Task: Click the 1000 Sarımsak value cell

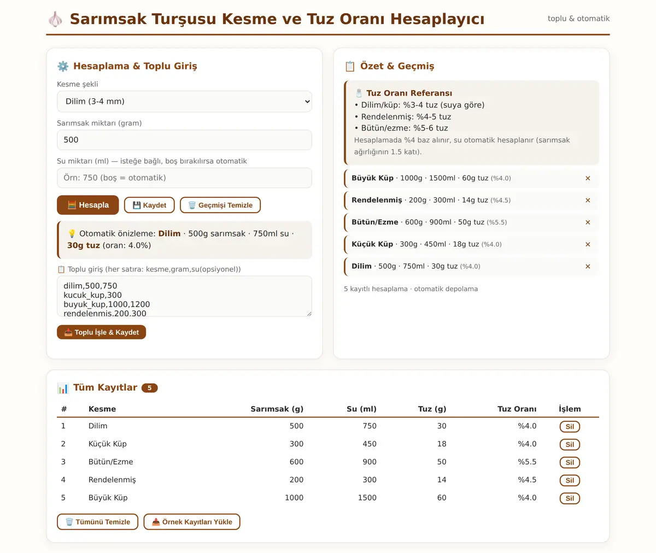Action: (x=294, y=498)
